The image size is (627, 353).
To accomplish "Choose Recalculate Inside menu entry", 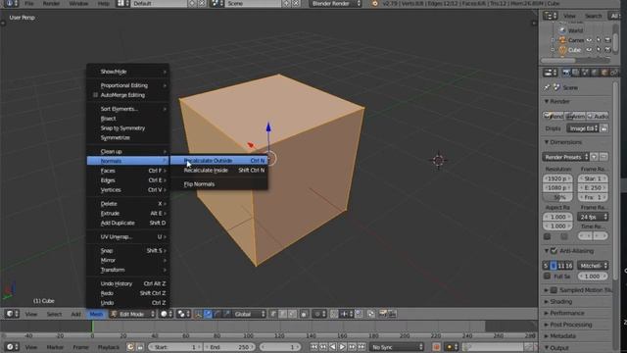I will tap(219, 170).
